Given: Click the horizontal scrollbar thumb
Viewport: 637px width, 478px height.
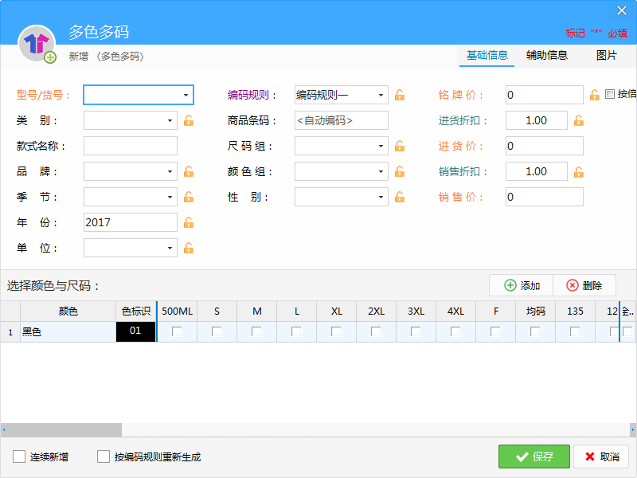Looking at the screenshot, I should click(64, 429).
